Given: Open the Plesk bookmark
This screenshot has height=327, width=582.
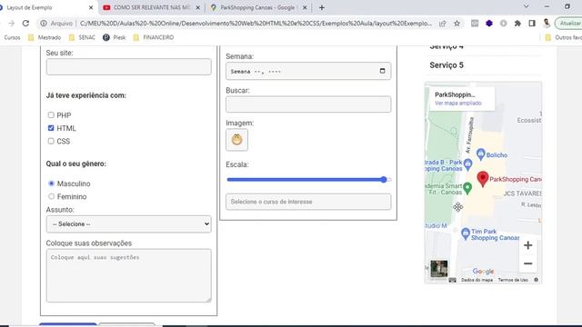Looking at the screenshot, I should click(115, 37).
